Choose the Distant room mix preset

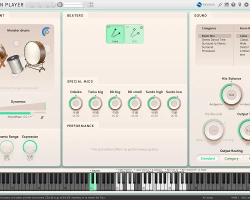point(244,47)
